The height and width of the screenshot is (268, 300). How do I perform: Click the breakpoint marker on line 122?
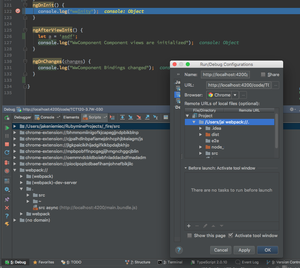[x=18, y=11]
